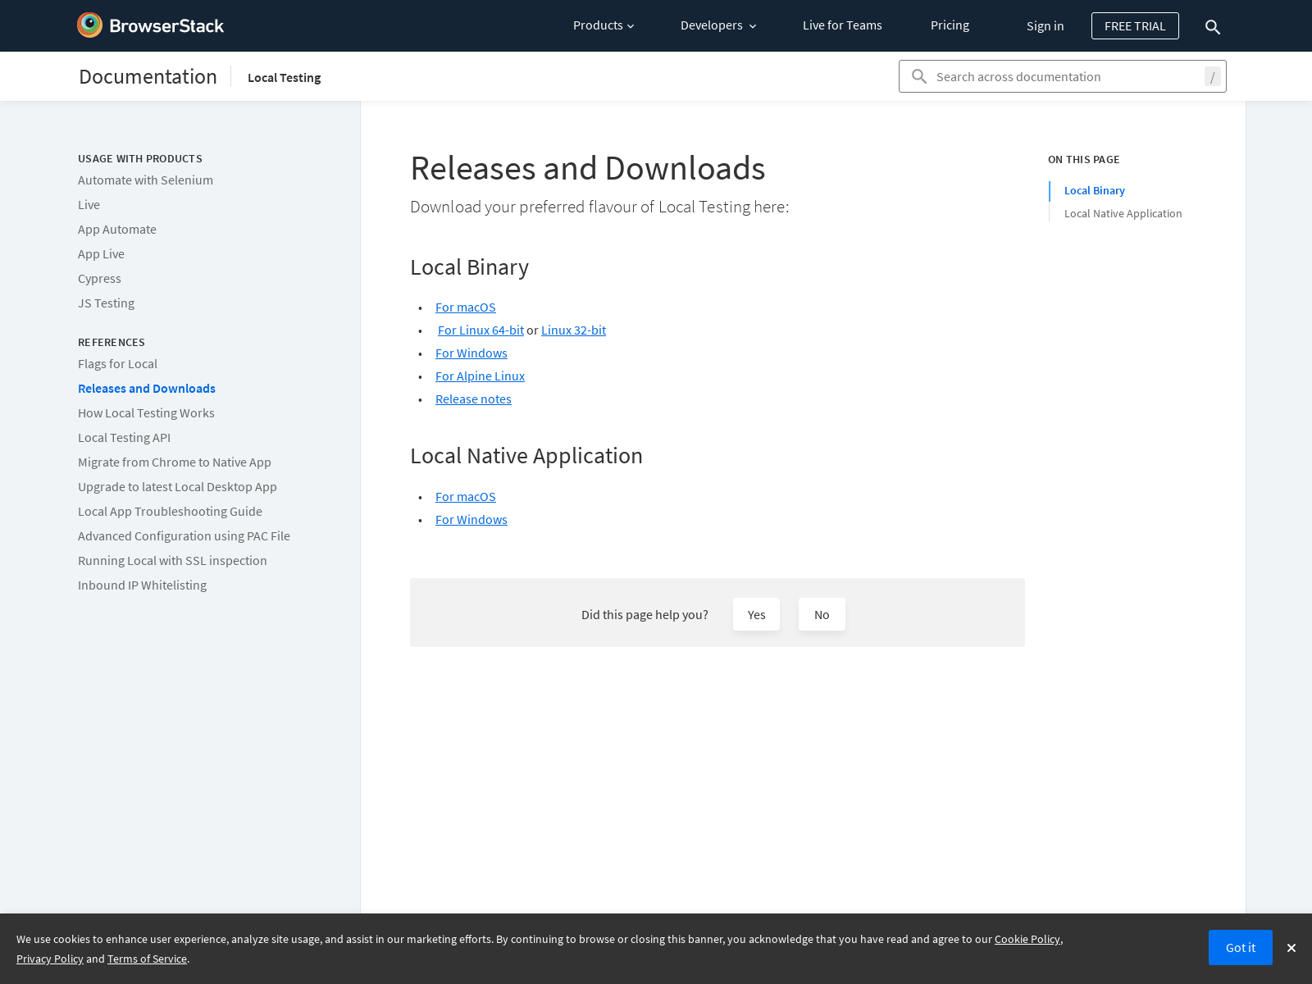Open the Privacy Policy link
Image resolution: width=1312 pixels, height=984 pixels.
[x=50, y=959]
